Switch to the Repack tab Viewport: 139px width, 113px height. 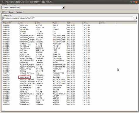tap(11, 12)
